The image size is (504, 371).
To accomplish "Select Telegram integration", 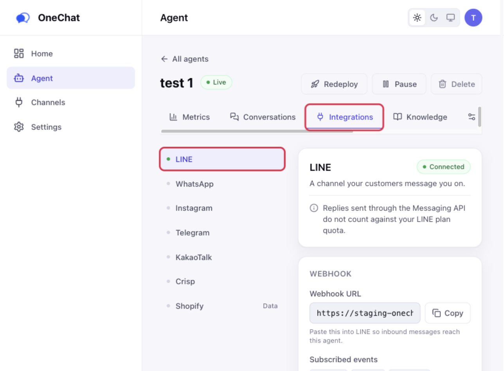I will [222, 232].
